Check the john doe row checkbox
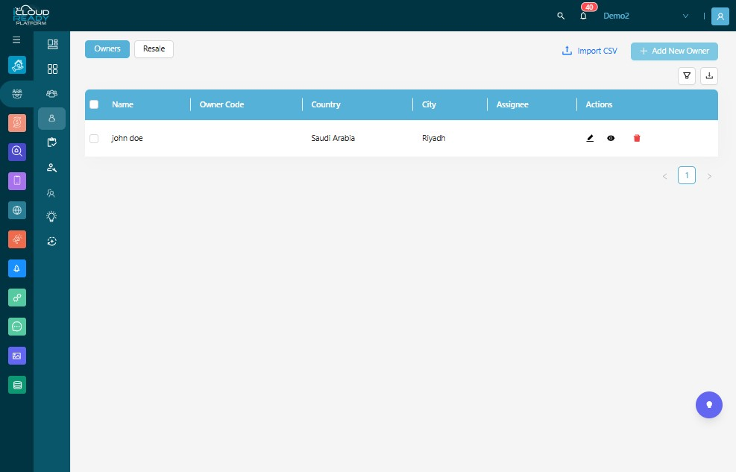Screen dimensions: 736x472 94,139
